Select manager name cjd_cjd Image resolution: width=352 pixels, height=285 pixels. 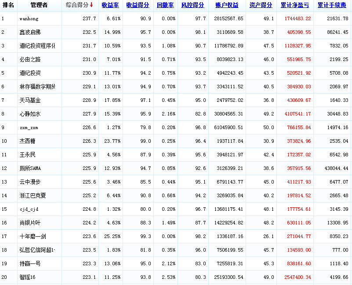click(29, 209)
